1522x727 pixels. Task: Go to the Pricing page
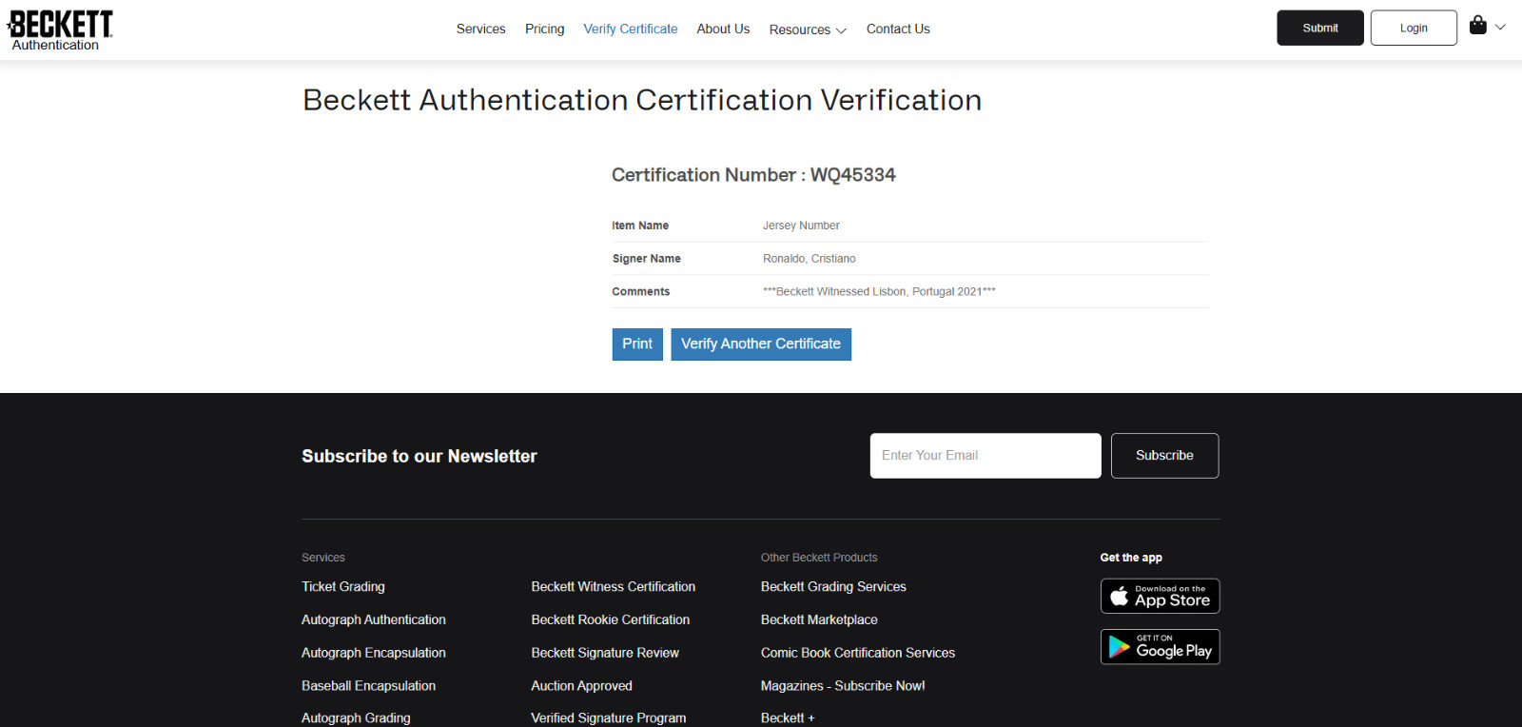(x=544, y=29)
